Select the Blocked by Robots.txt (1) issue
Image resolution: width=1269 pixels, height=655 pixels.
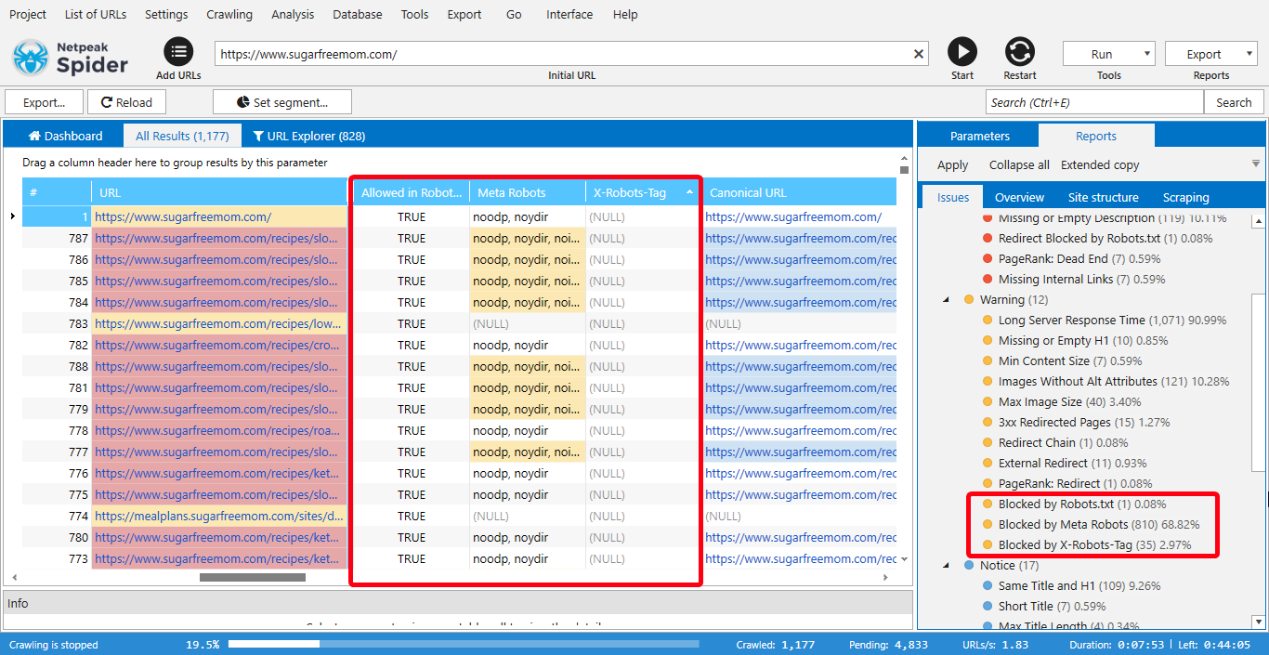click(x=1082, y=504)
